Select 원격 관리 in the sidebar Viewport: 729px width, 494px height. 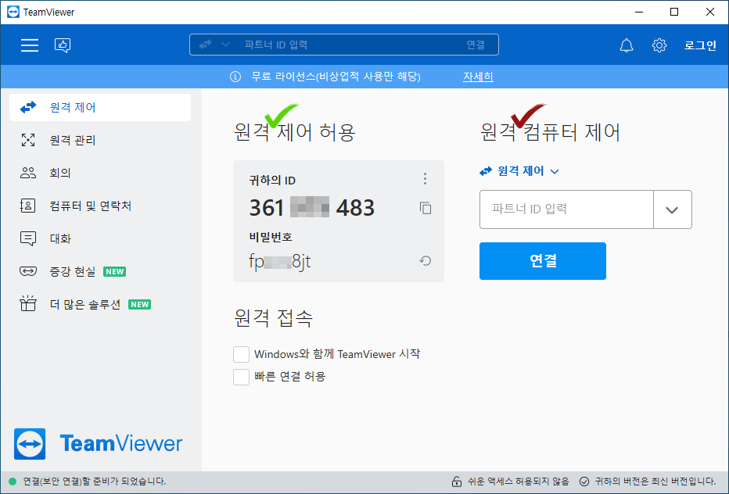point(100,140)
